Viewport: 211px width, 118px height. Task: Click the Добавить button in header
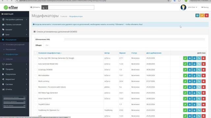click(x=35, y=7)
